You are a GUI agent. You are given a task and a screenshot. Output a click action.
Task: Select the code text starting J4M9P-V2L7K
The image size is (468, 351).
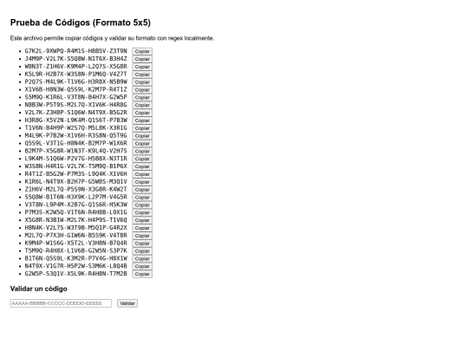[75, 59]
